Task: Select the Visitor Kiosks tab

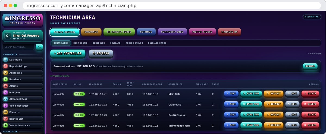Action: pos(202,32)
